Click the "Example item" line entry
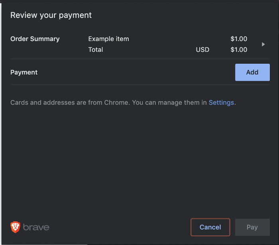The width and height of the screenshot is (279, 245). (x=108, y=39)
